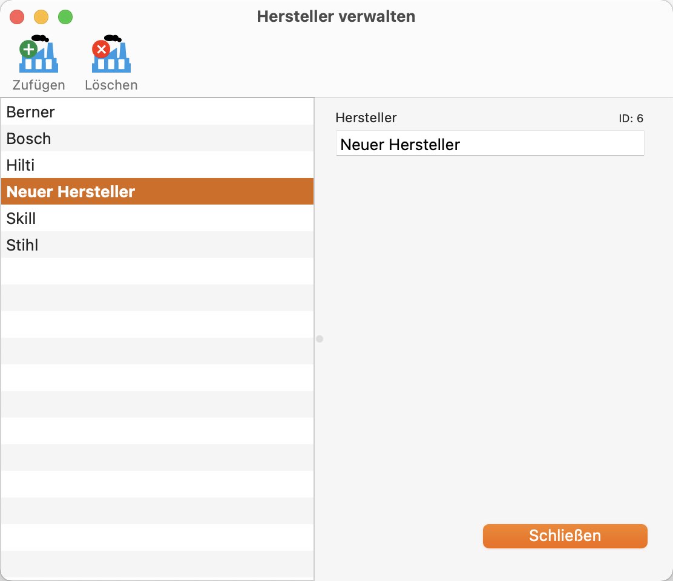Click the Löschen factory icon
Screen dimensions: 673x581
click(x=111, y=54)
